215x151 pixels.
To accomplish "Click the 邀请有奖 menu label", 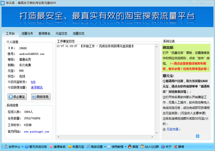I will point(59,147).
